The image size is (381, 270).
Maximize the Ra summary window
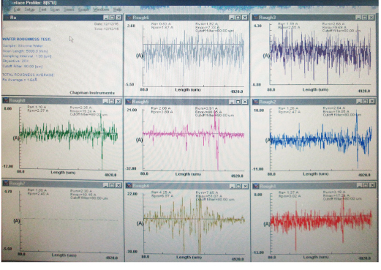[x=112, y=18]
